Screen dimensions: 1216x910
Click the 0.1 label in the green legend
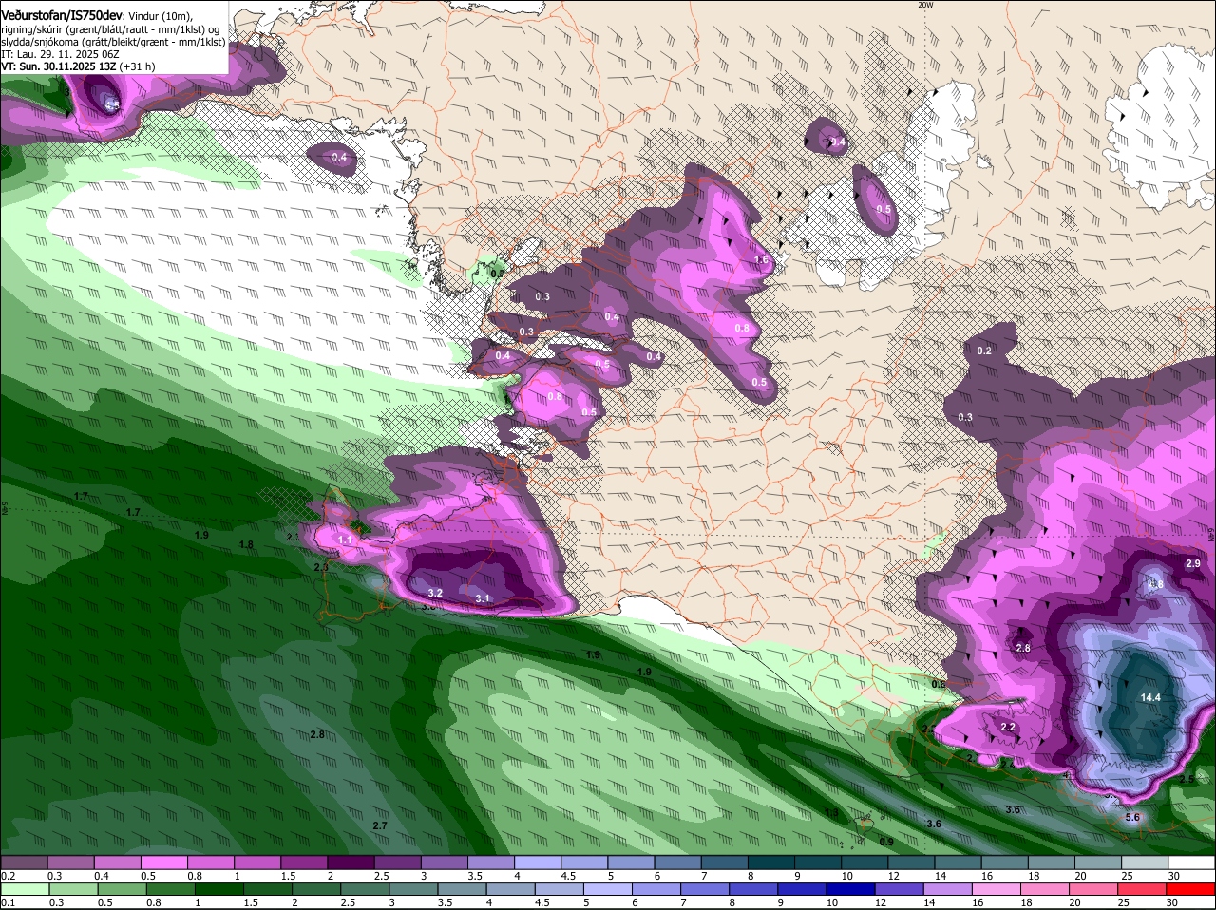pyautogui.click(x=8, y=902)
